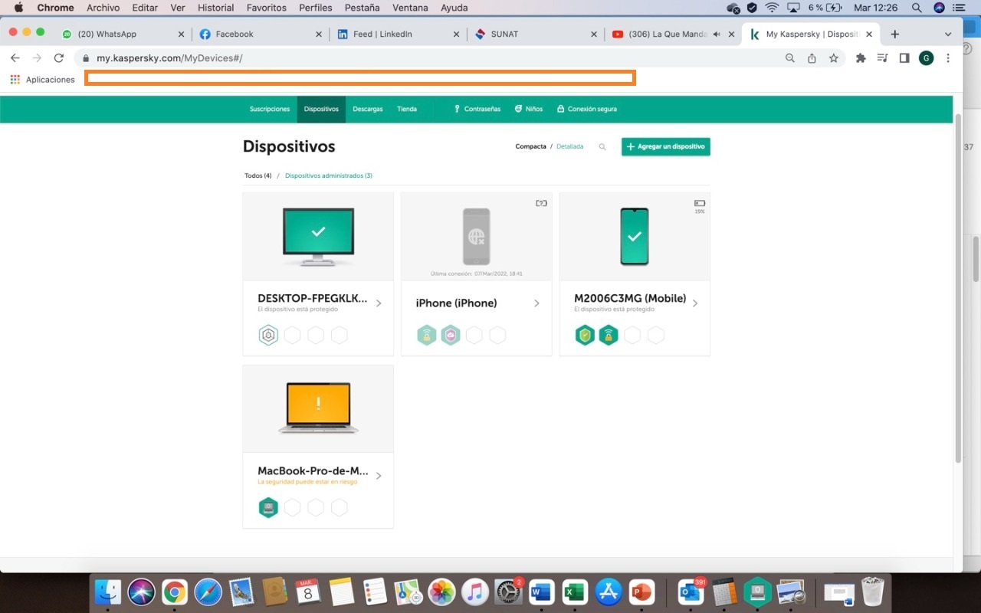Expand the iPhone device chevron
This screenshot has height=613, width=981.
click(x=536, y=303)
